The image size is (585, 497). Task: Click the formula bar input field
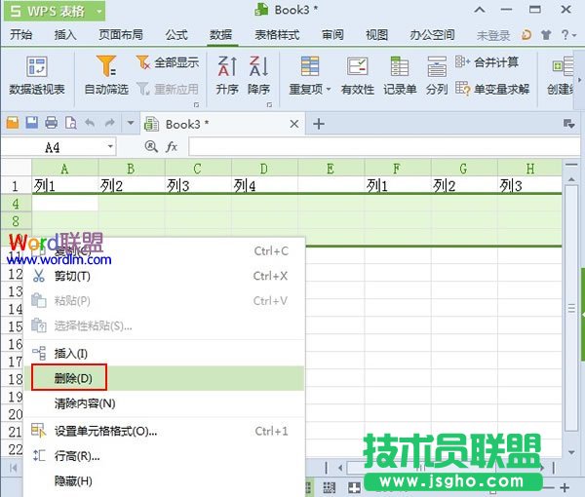click(x=380, y=146)
